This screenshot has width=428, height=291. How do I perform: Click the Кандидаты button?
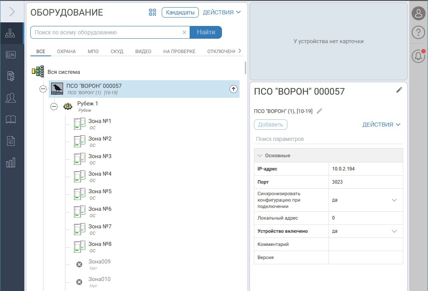[180, 12]
